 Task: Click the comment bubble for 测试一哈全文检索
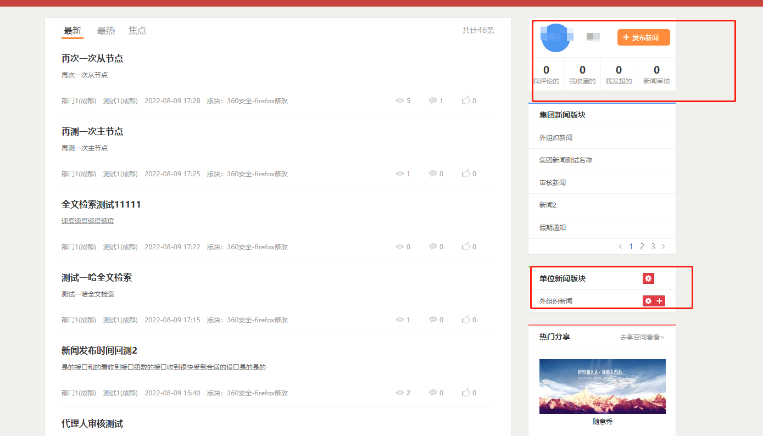click(x=433, y=320)
